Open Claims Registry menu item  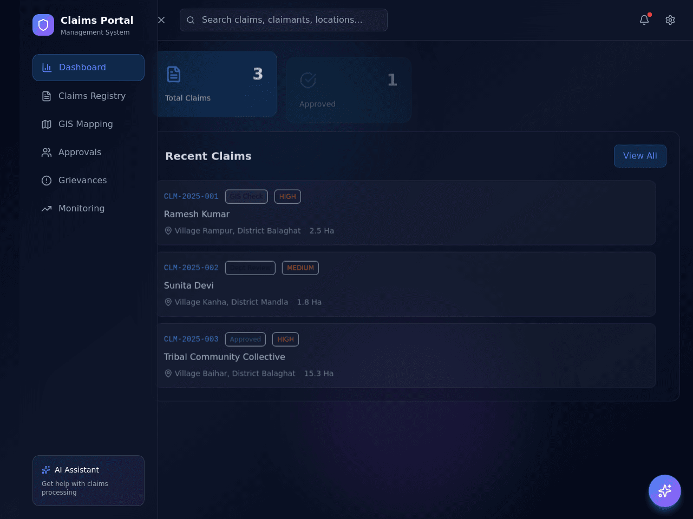pos(88,96)
